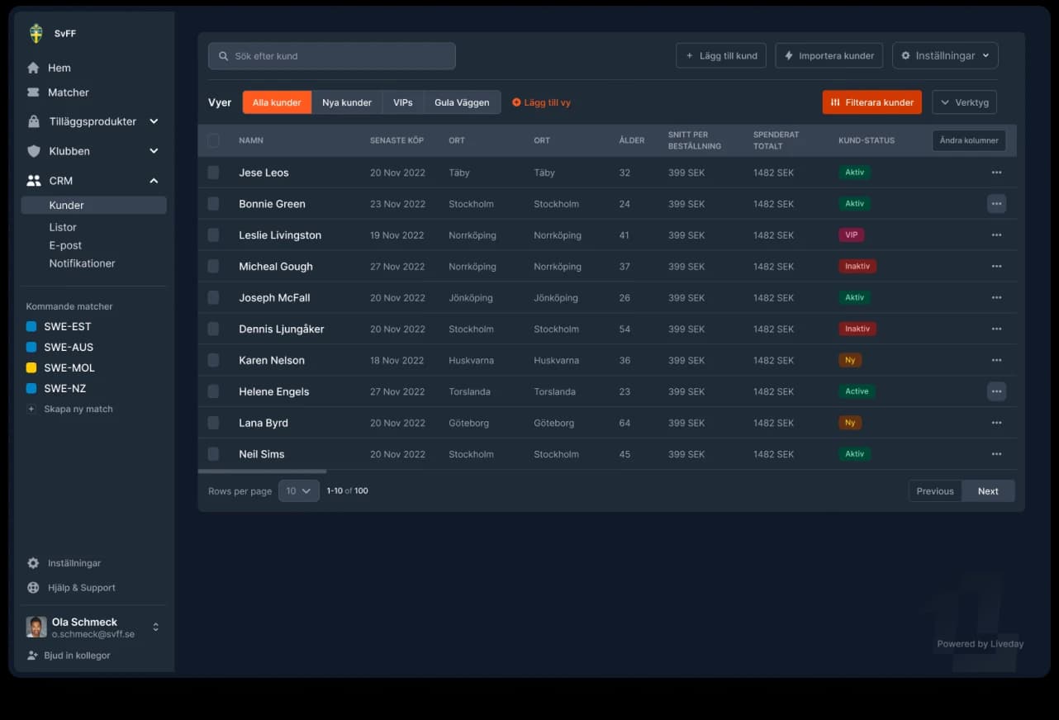This screenshot has height=720, width=1059.
Task: Open the three-dot menu for Bonnie Green
Action: (x=996, y=204)
